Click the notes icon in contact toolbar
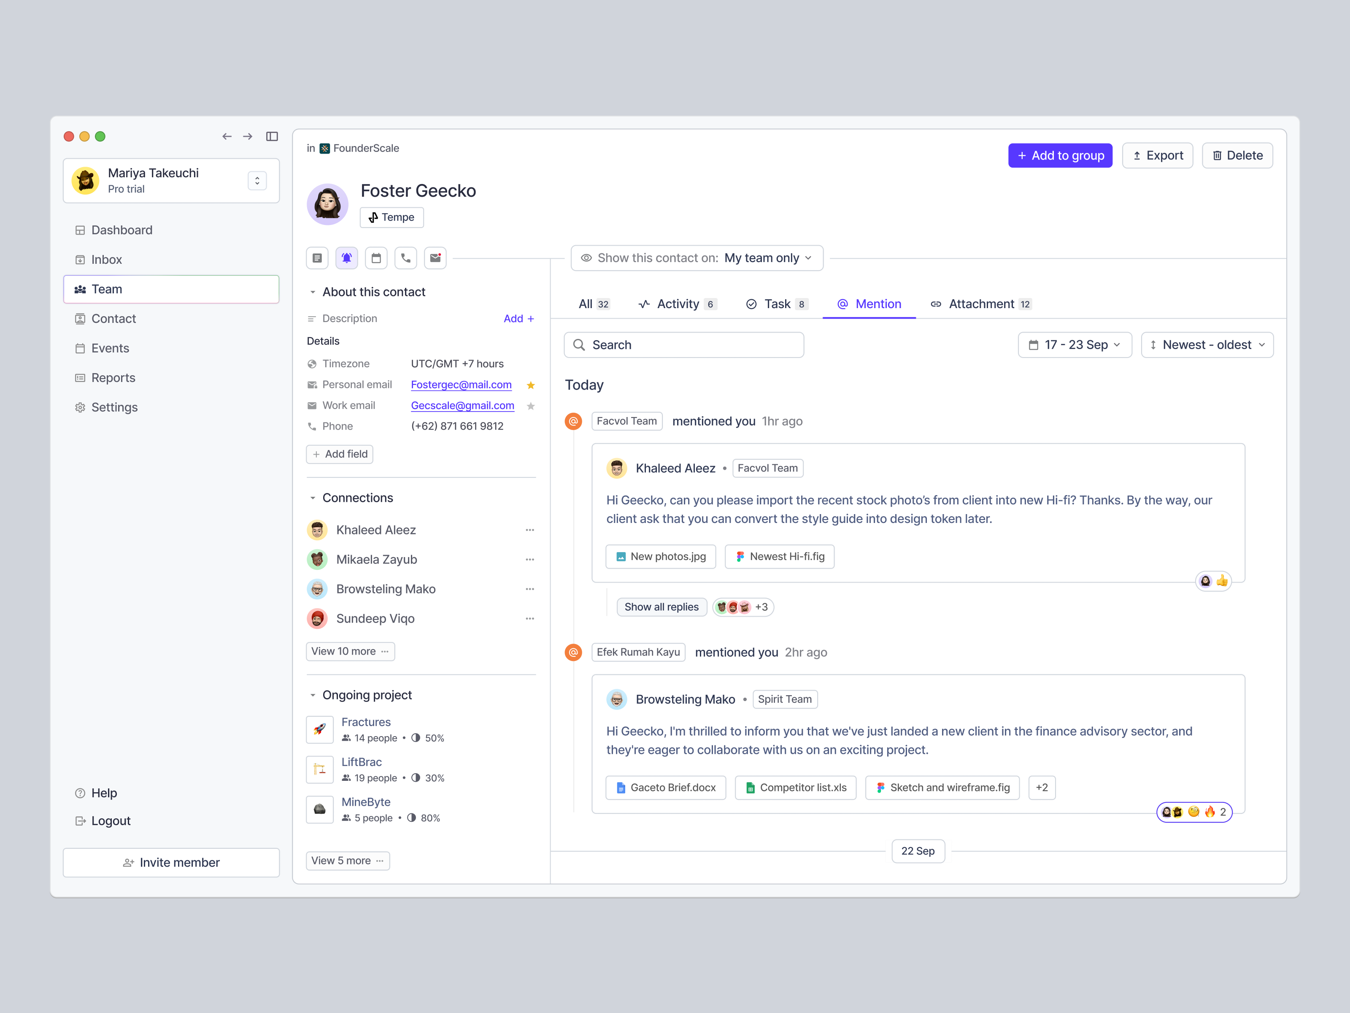Image resolution: width=1350 pixels, height=1013 pixels. pyautogui.click(x=318, y=257)
